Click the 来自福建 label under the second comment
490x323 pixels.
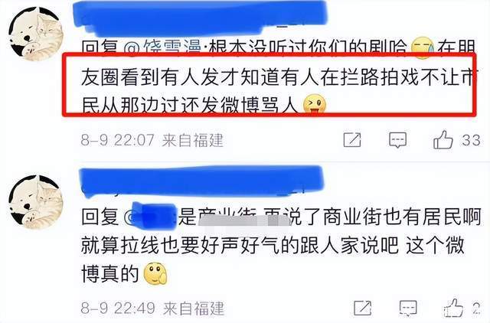(x=194, y=308)
